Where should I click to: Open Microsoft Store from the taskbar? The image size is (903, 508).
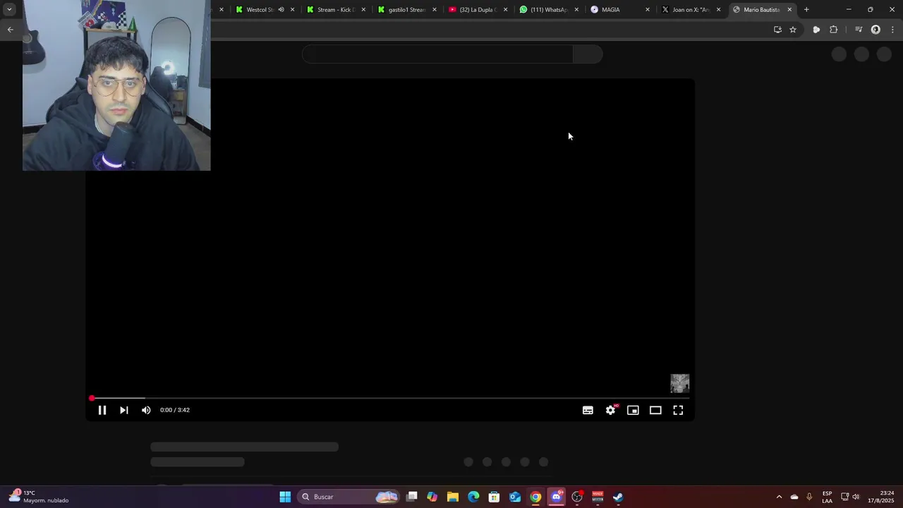click(494, 497)
